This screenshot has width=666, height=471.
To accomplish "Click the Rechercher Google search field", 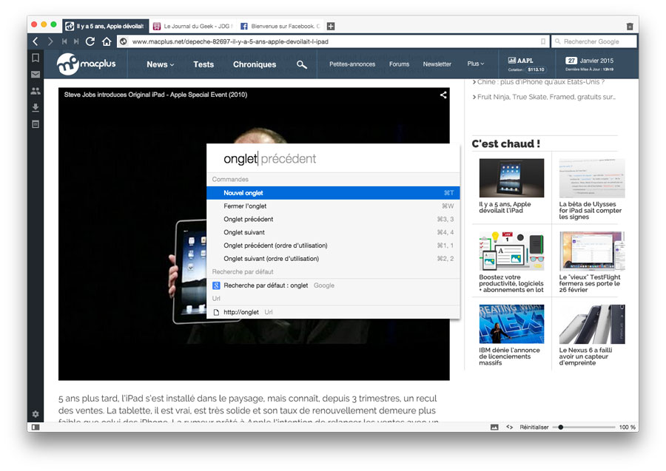I will pos(594,41).
